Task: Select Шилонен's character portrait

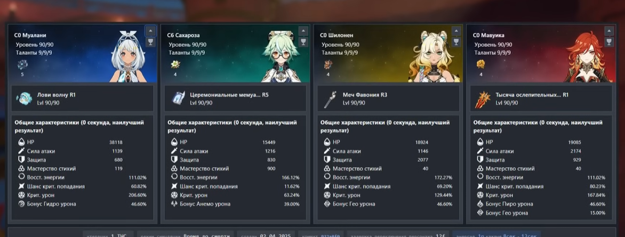Action: pyautogui.click(x=435, y=57)
